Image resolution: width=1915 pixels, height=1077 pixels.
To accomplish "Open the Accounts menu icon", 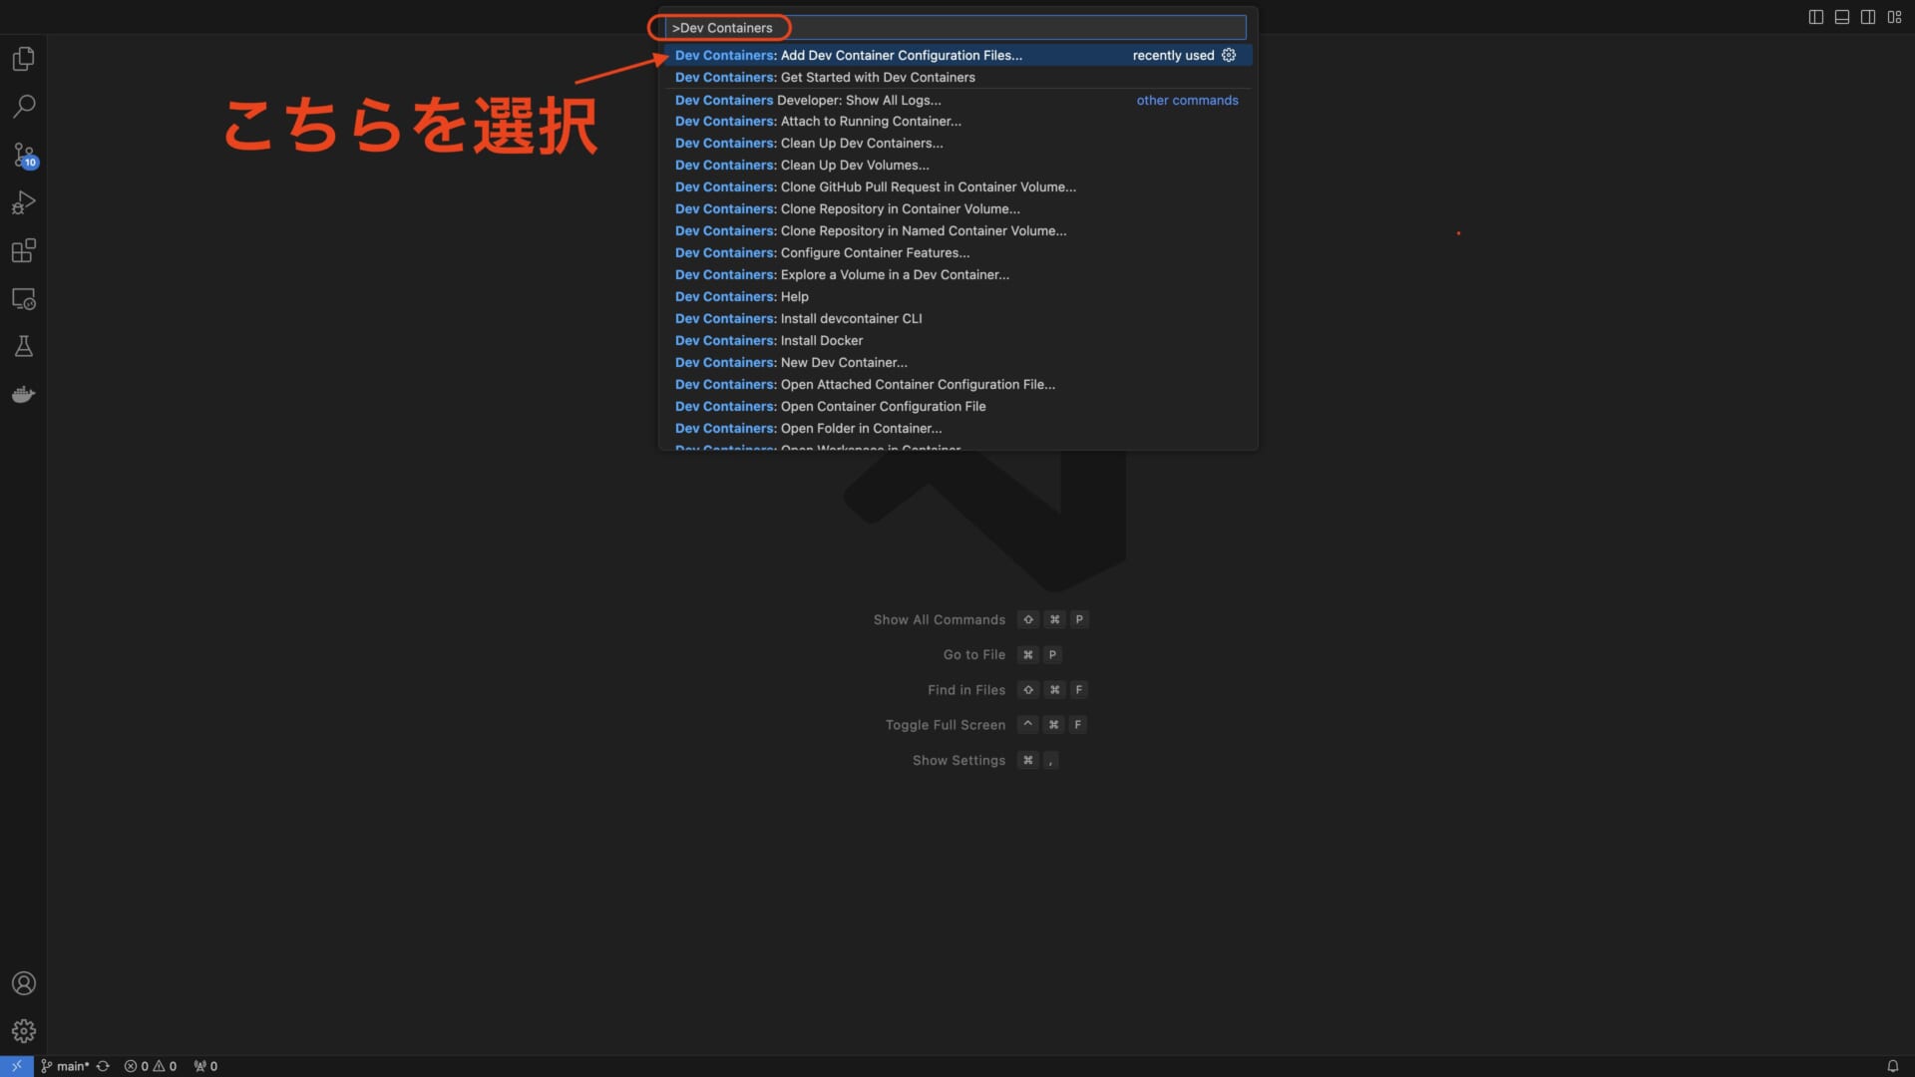I will coord(23,983).
